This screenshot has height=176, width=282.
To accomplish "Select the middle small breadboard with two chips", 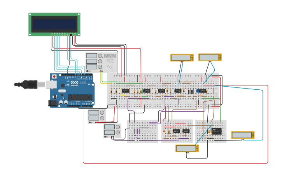I will 177,131.
